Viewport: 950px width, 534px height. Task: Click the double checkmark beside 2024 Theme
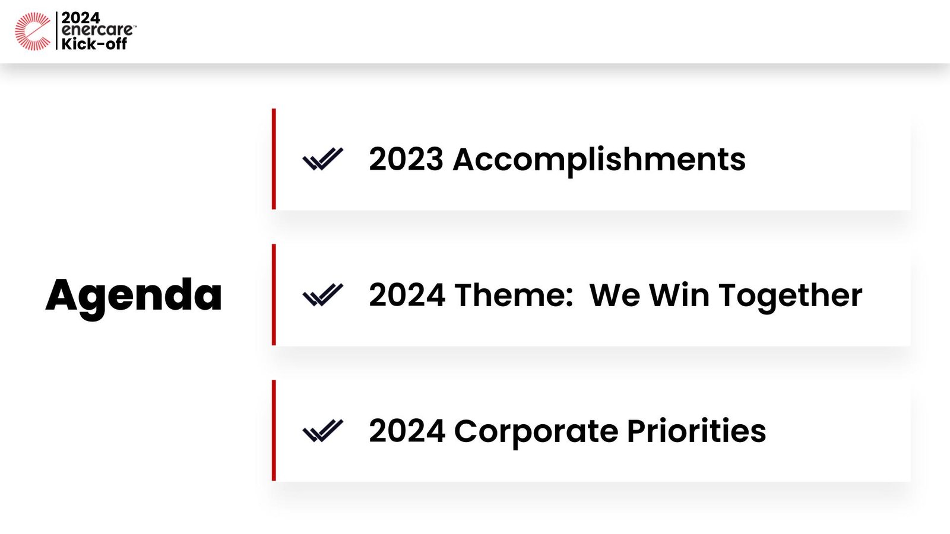click(323, 295)
